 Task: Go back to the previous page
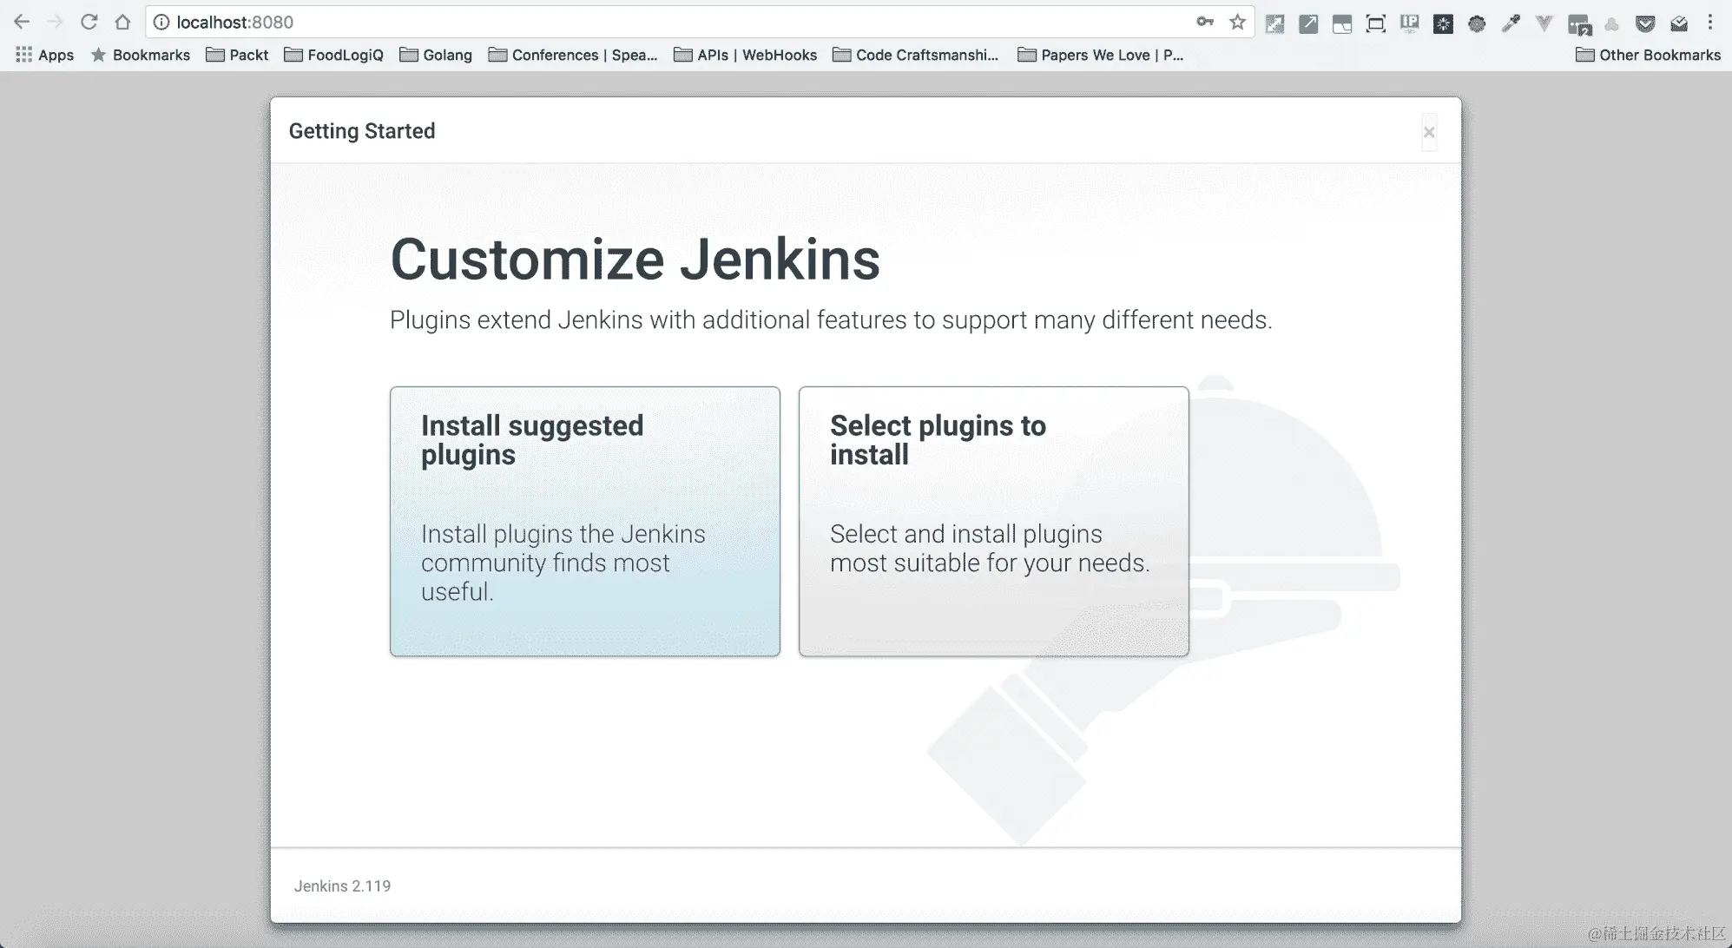(22, 23)
